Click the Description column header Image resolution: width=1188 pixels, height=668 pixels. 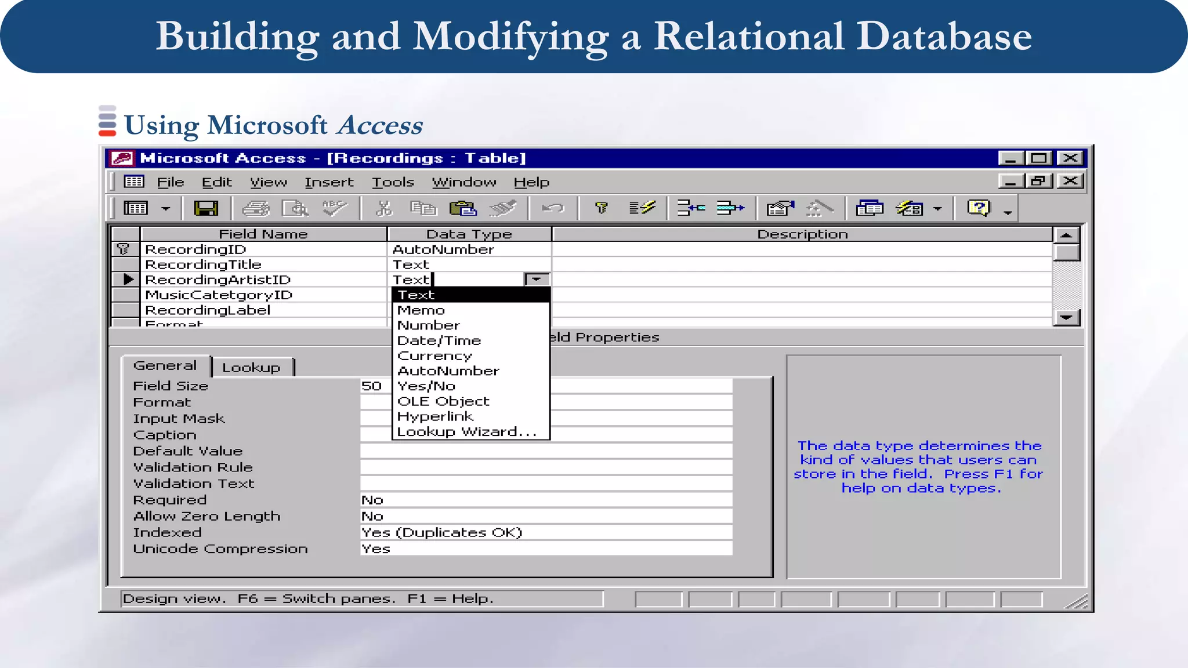pos(802,234)
